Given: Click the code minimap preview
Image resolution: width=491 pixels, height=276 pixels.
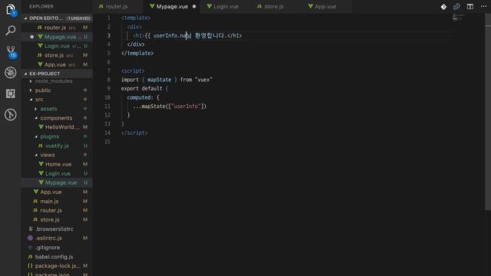Looking at the screenshot, I should [x=458, y=17].
